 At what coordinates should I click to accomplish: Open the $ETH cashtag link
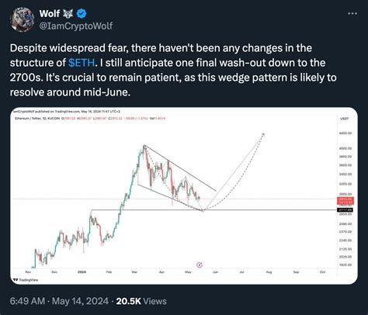click(82, 63)
